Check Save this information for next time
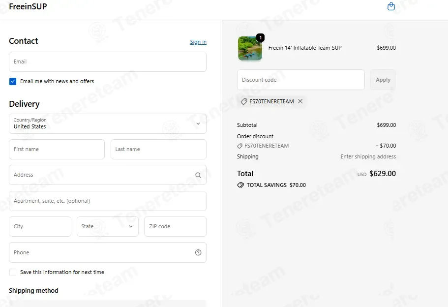The width and height of the screenshot is (448, 307). [13, 272]
